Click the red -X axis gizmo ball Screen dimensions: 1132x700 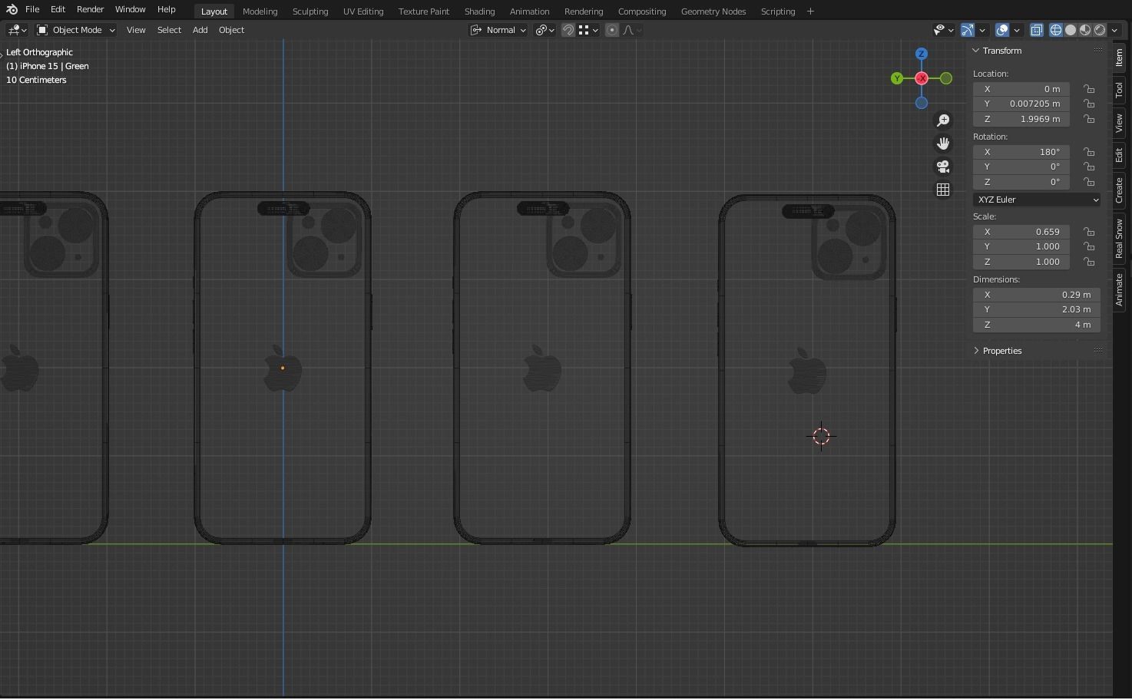(x=922, y=78)
